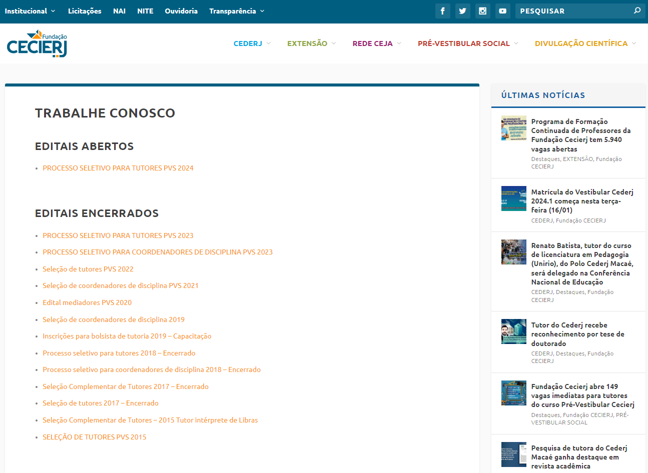Image resolution: width=648 pixels, height=473 pixels.
Task: Open Inscrições para bolsista de tutoria 2019
Action: click(127, 336)
